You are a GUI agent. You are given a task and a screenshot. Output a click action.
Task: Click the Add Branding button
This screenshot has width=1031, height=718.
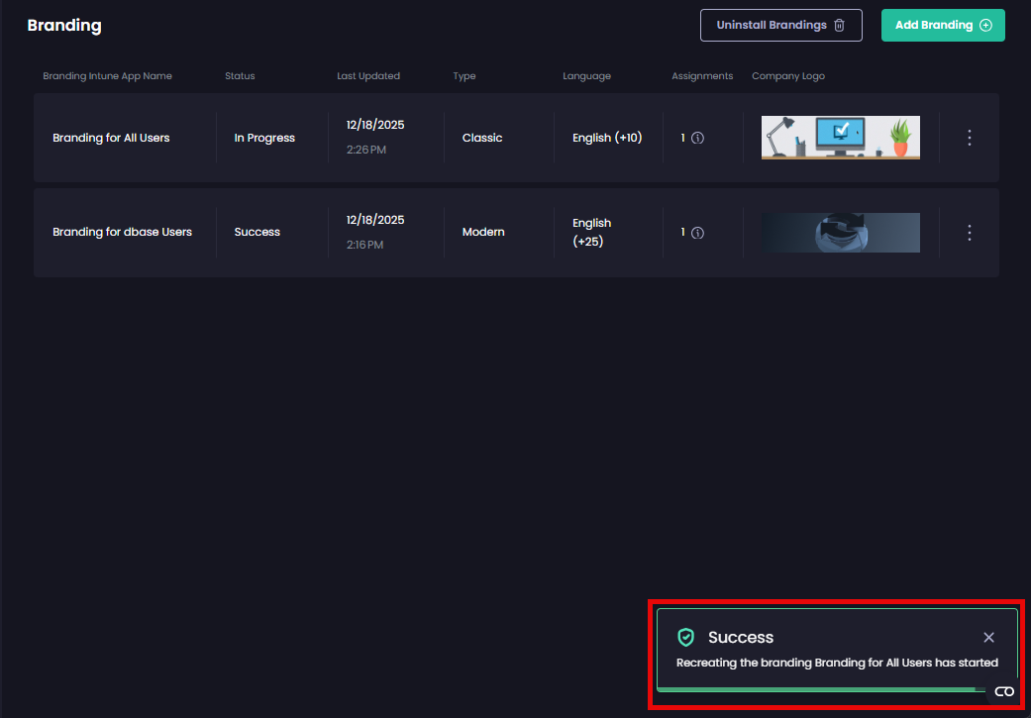coord(943,25)
